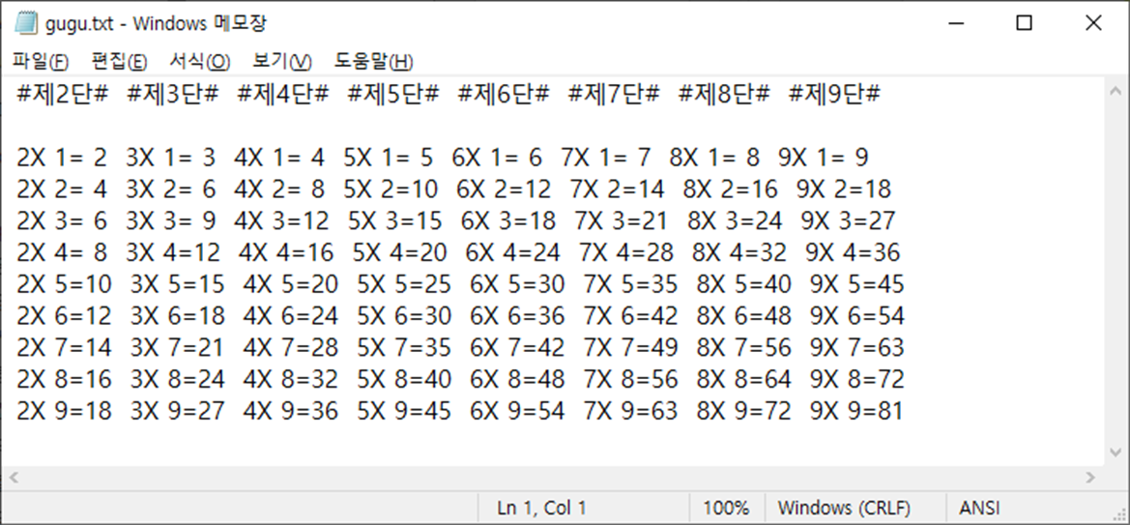Click the '8X 4=32' entry
The width and height of the screenshot is (1130, 525).
(x=739, y=252)
